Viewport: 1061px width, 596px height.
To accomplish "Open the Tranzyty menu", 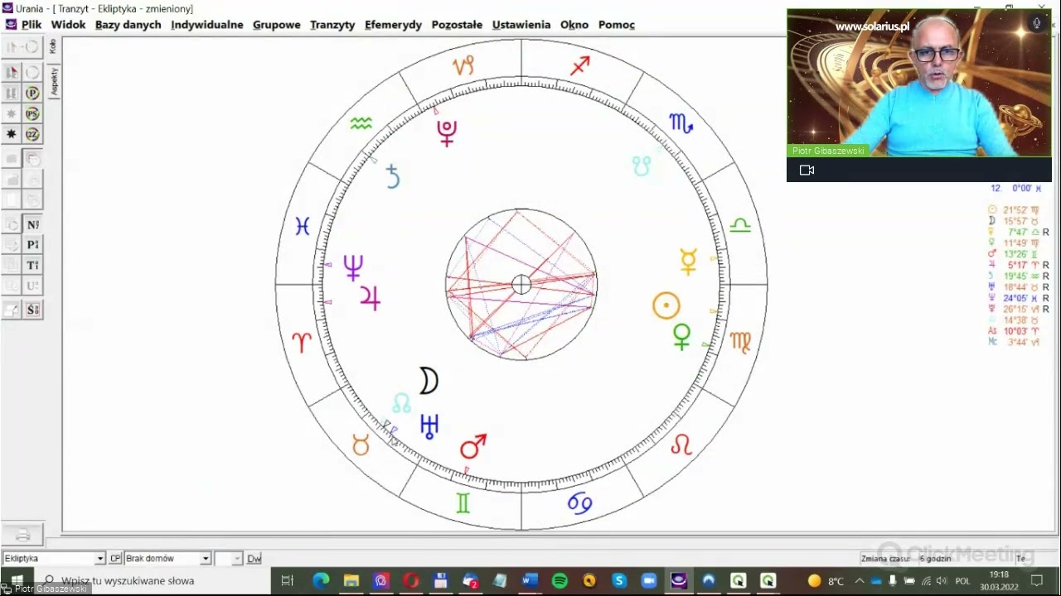I will coord(332,25).
